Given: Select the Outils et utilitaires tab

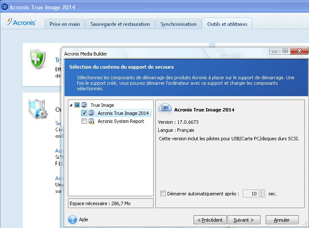Looking at the screenshot, I should pos(227,24).
